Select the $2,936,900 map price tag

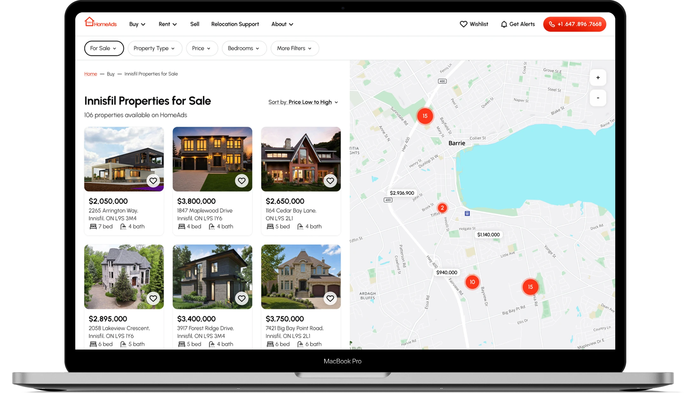pos(402,193)
